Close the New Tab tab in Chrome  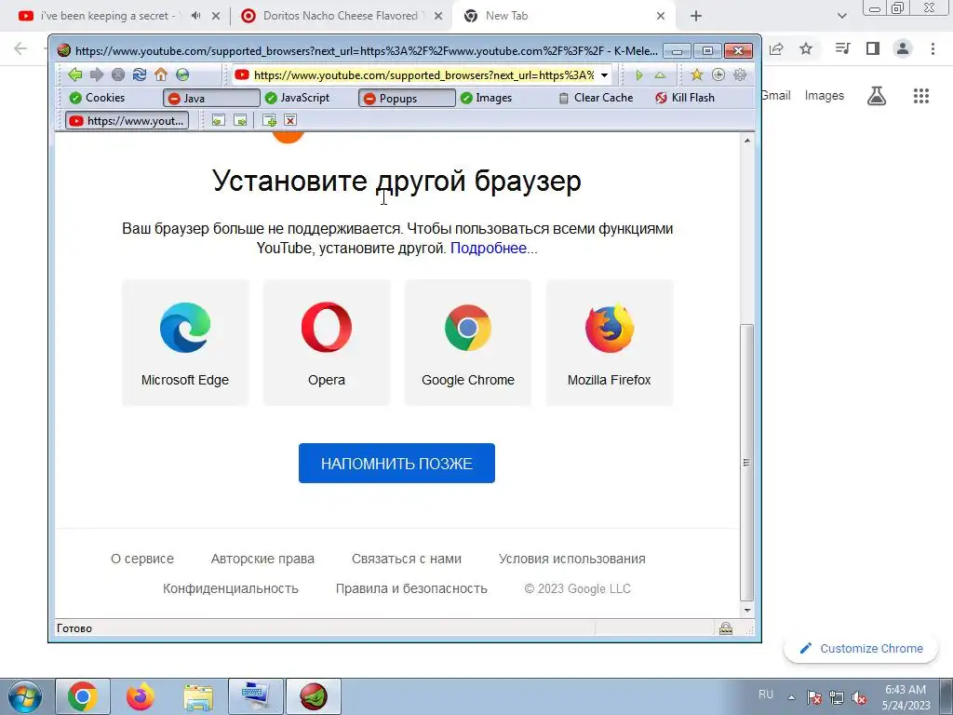click(x=661, y=16)
